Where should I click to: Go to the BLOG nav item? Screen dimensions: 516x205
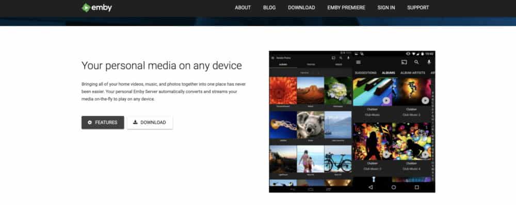pyautogui.click(x=269, y=8)
